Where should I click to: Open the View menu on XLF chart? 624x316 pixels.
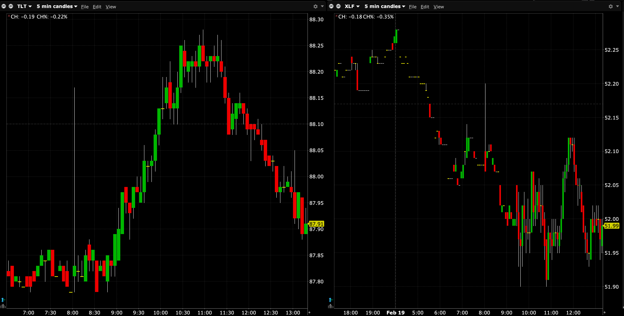click(x=438, y=7)
